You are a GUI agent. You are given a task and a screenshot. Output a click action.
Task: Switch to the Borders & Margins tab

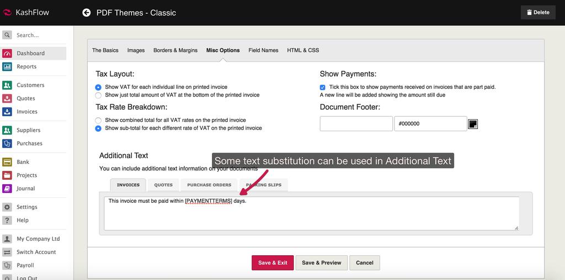175,50
